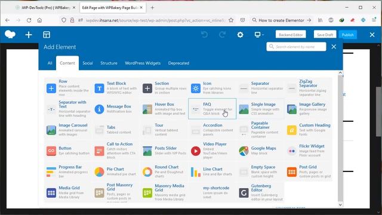Select the FAQ toggle element

(212, 109)
